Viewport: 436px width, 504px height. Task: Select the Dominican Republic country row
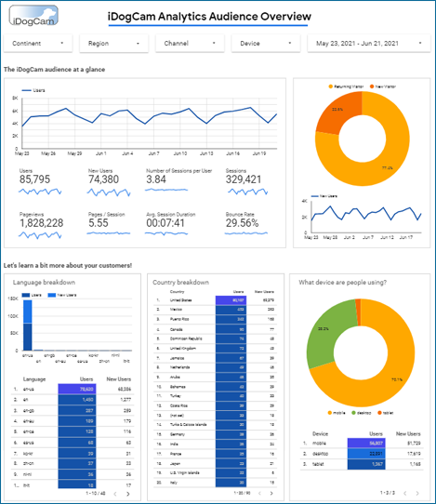pos(216,338)
